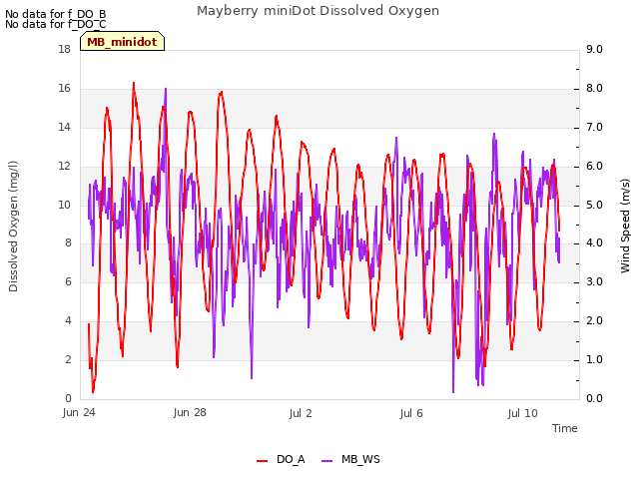
Task: Click the Jul 2 x-axis tick label
Action: click(301, 413)
